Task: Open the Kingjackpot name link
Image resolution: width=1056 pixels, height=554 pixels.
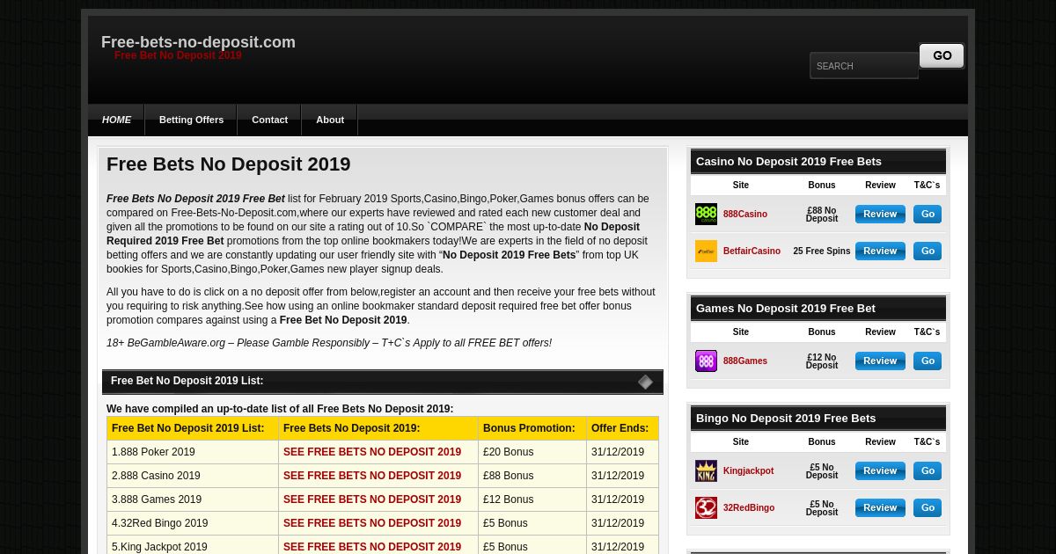Action: 748,471
